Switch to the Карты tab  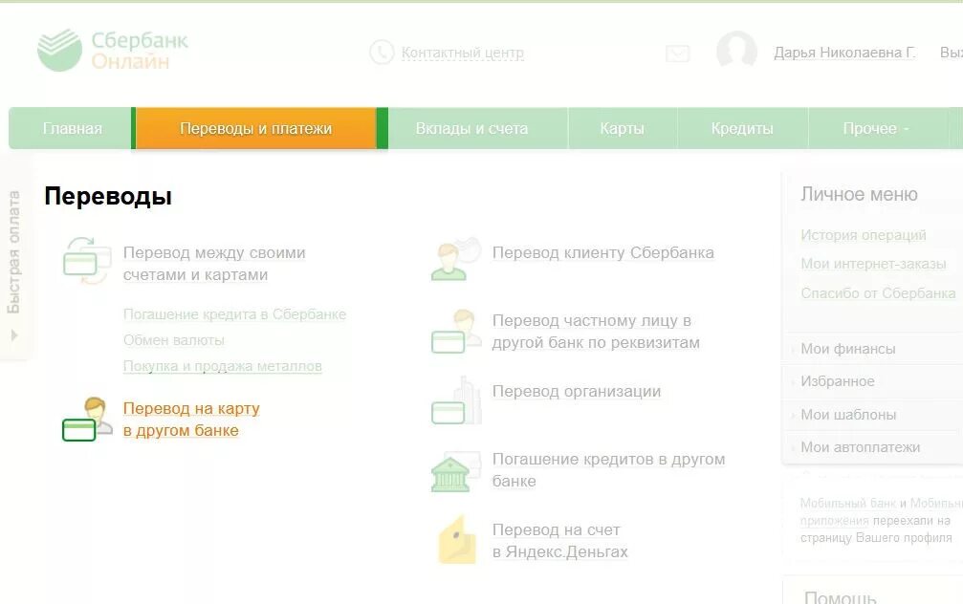623,128
